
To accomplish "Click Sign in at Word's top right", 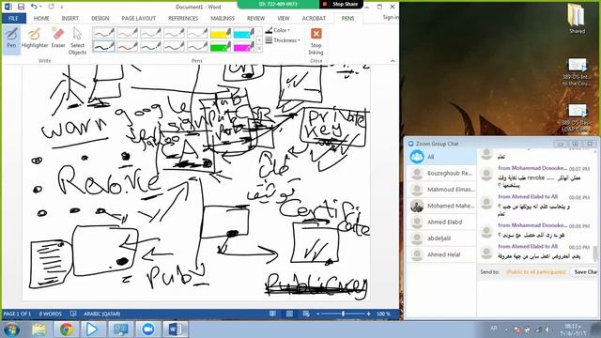I will pos(391,17).
